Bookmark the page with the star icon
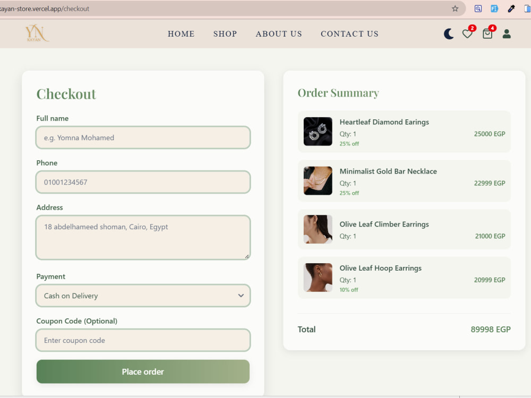Viewport: 531px width, 398px height. (455, 9)
